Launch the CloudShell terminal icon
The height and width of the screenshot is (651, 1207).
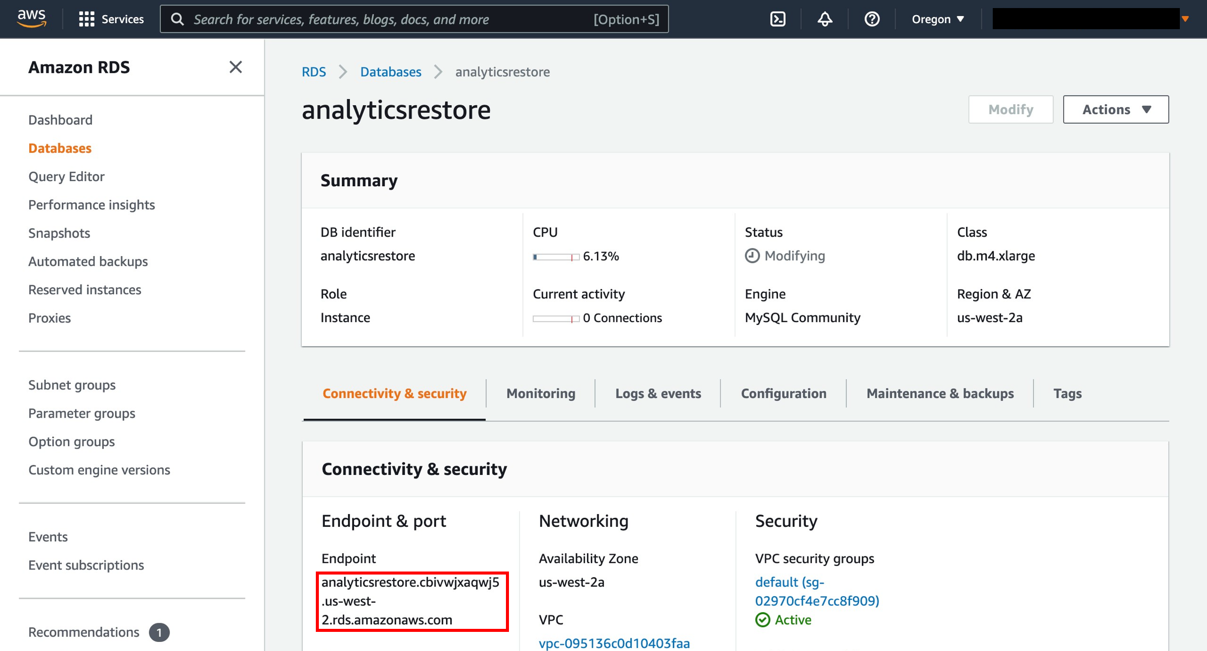pyautogui.click(x=778, y=19)
